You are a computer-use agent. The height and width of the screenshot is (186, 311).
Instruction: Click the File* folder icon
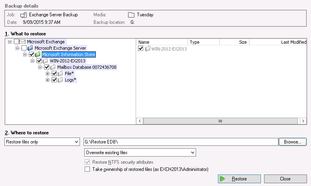tap(60, 74)
